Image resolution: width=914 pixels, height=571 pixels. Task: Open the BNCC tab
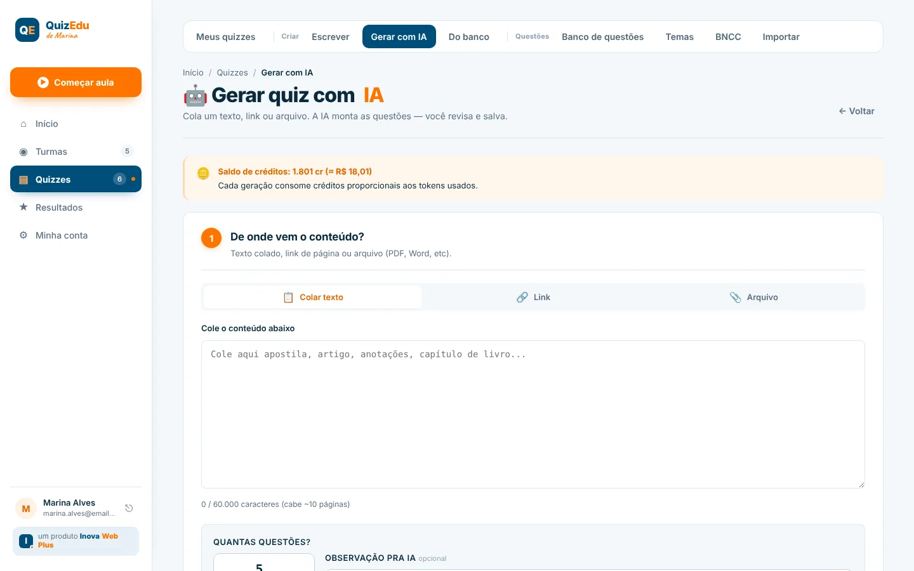[728, 37]
